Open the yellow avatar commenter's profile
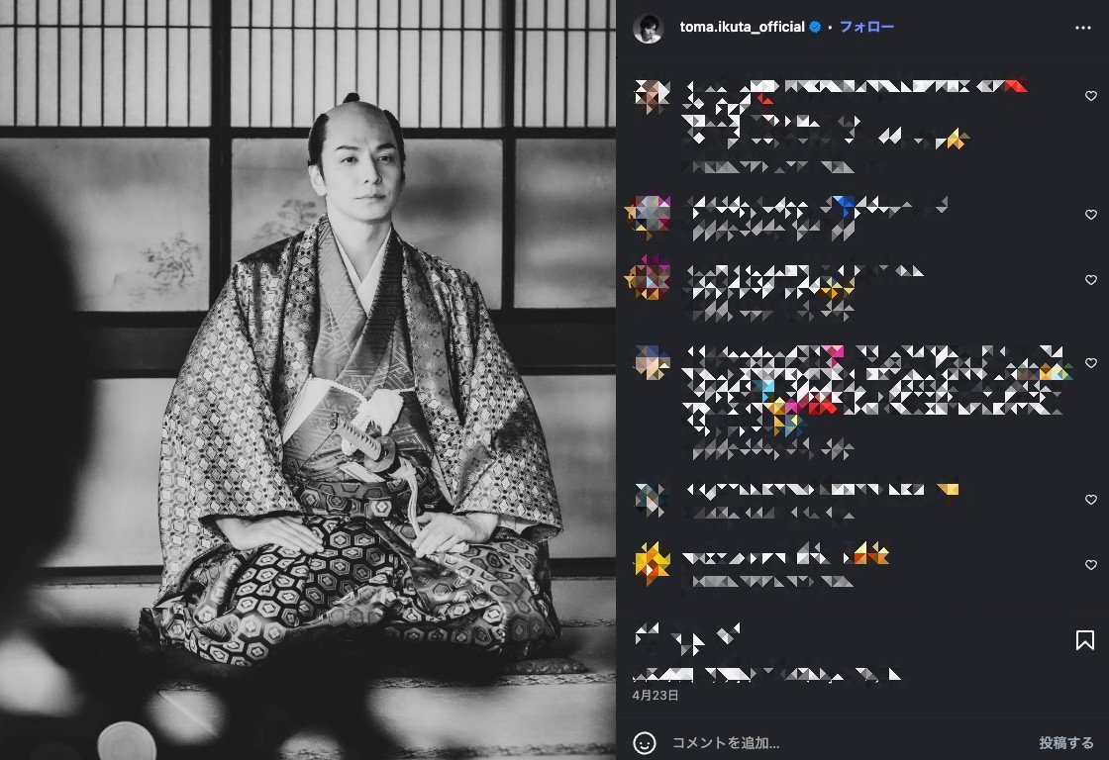This screenshot has height=760, width=1109. (x=652, y=564)
